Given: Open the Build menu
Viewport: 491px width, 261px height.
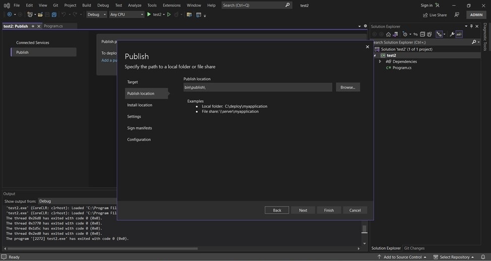Looking at the screenshot, I should 87,6.
